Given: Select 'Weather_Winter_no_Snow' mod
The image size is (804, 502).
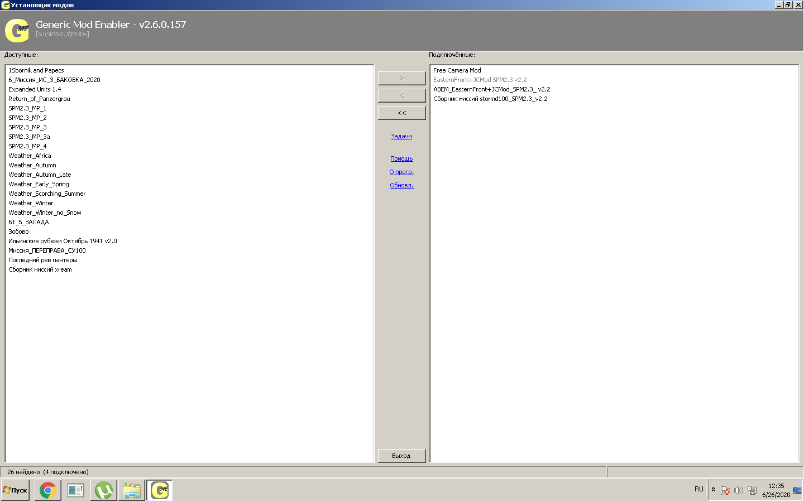Looking at the screenshot, I should coord(45,213).
